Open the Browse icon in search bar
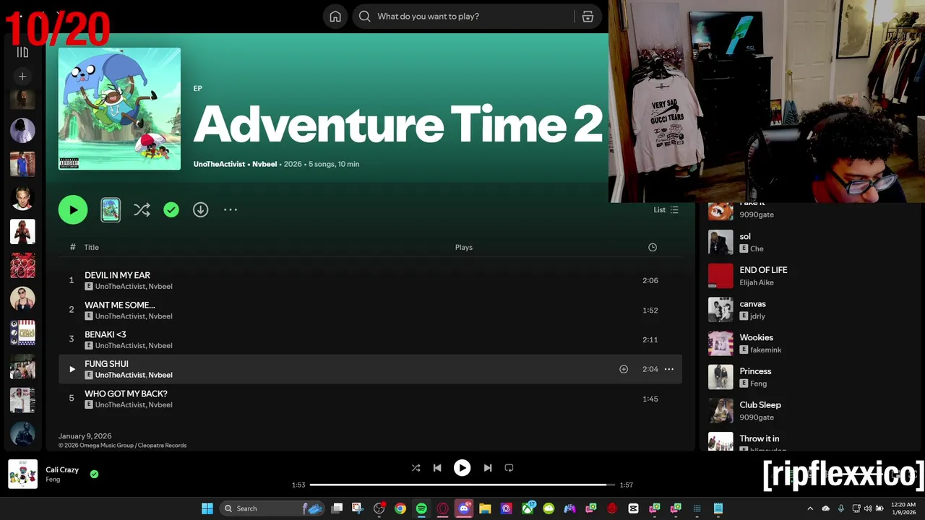Image resolution: width=925 pixels, height=520 pixels. pos(588,17)
